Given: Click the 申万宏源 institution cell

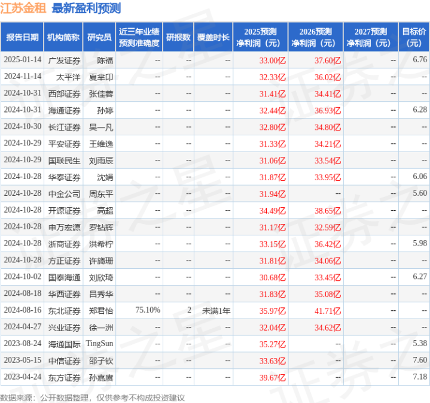Looking at the screenshot, I should [x=64, y=228].
